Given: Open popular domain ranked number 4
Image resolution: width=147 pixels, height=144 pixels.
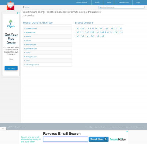Looking at the screenshot, I should pos(27,40).
